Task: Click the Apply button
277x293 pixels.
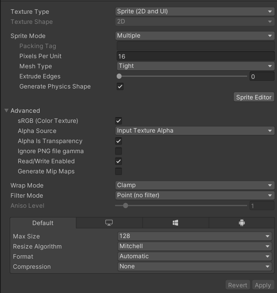Action: (262, 285)
